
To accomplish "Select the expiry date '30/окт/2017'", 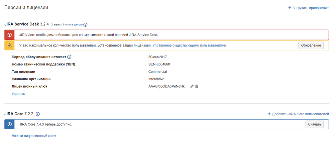I will 157,57.
